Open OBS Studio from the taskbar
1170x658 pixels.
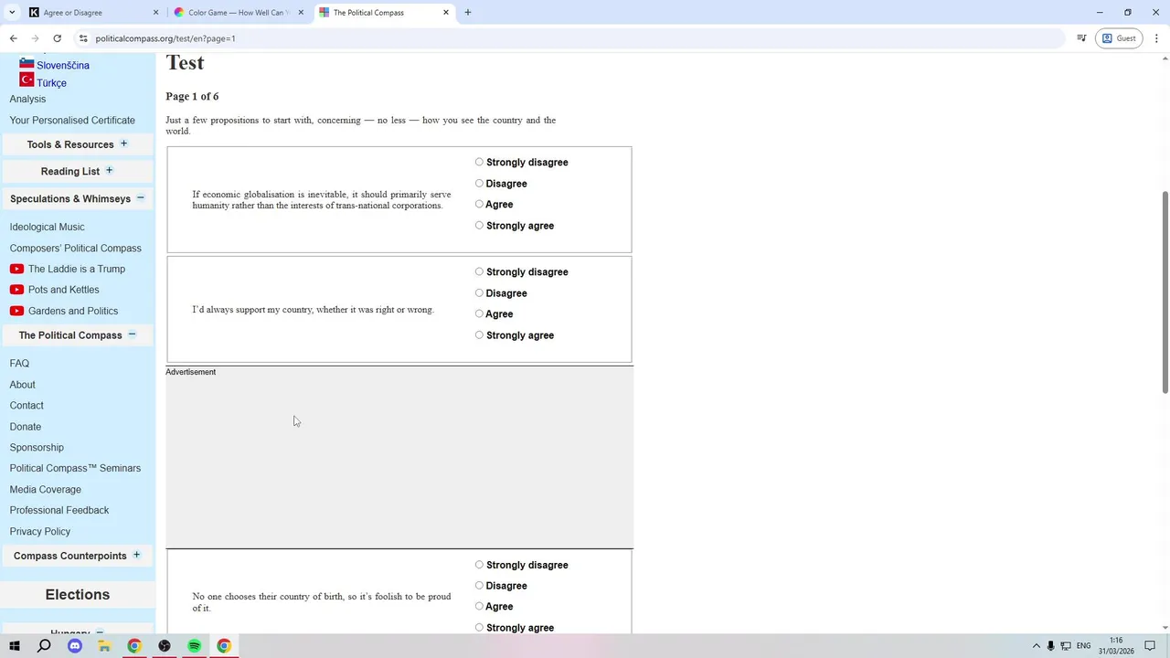tap(165, 646)
